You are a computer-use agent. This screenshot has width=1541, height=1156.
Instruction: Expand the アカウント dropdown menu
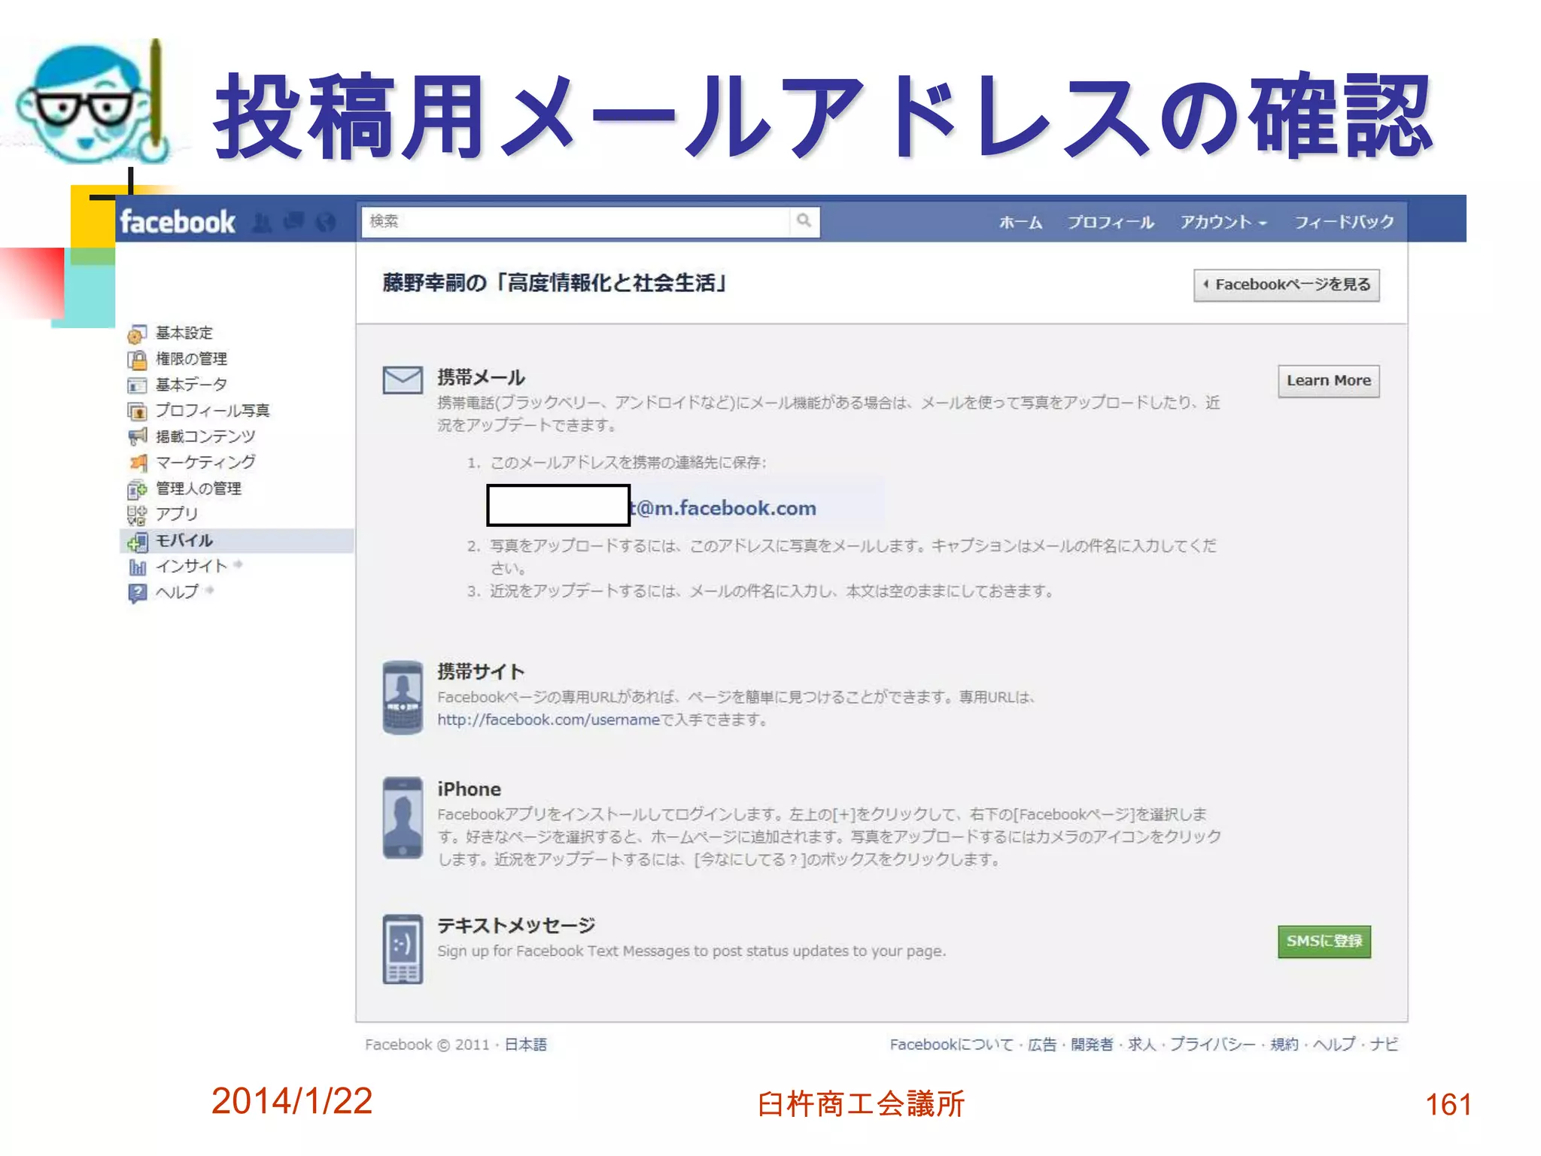pos(1223,222)
